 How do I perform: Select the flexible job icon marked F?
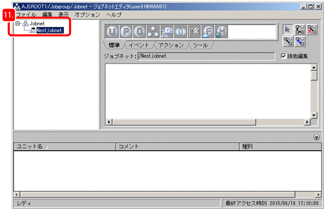pyautogui.click(x=208, y=32)
